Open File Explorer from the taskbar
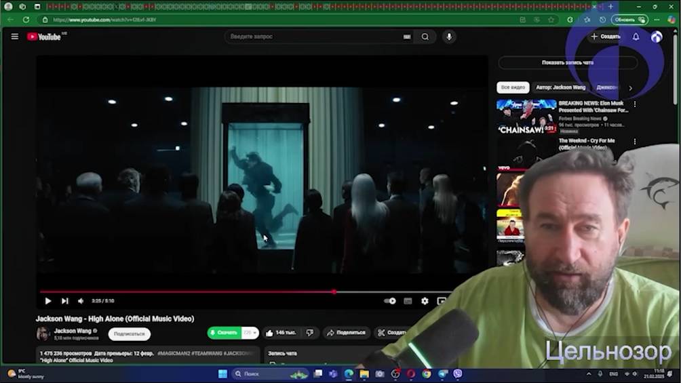Screen dimensions: 681x383 coord(364,374)
